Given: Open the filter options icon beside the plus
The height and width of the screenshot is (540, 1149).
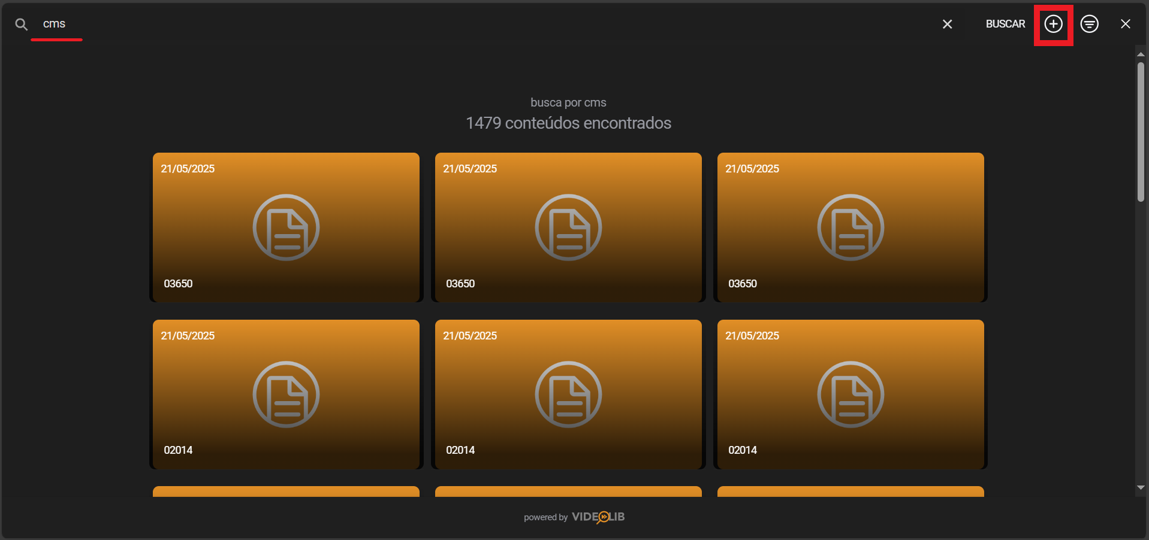Looking at the screenshot, I should coord(1089,24).
